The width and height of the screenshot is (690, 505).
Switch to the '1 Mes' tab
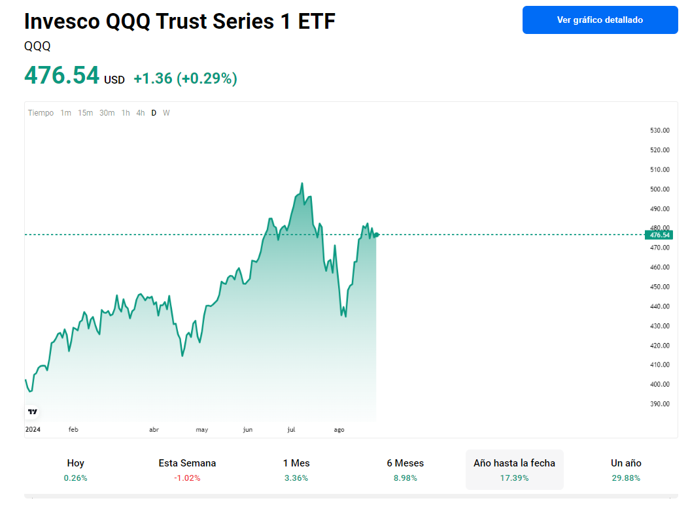[296, 470]
